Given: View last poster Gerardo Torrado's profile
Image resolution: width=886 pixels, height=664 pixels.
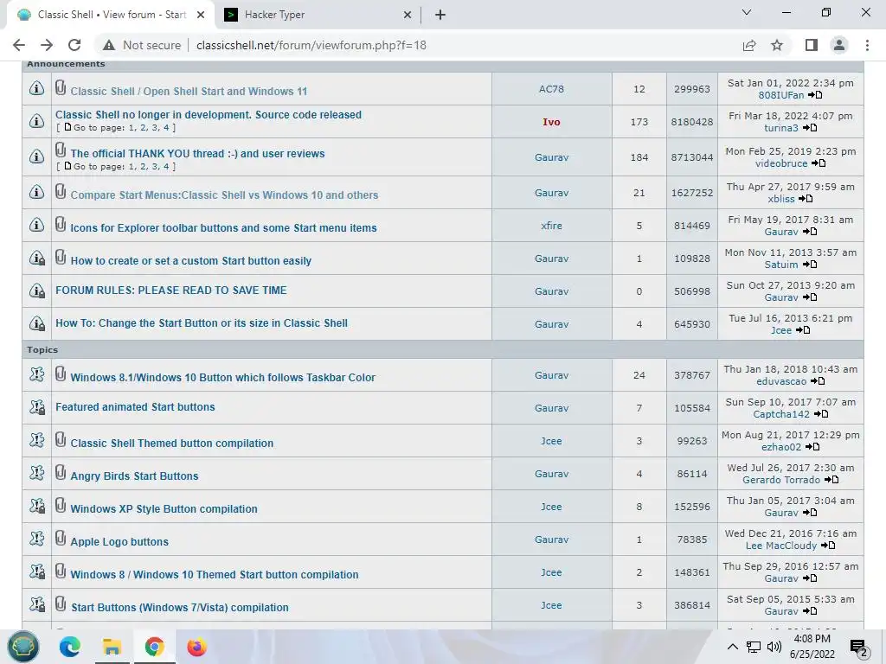Looking at the screenshot, I should [x=781, y=480].
